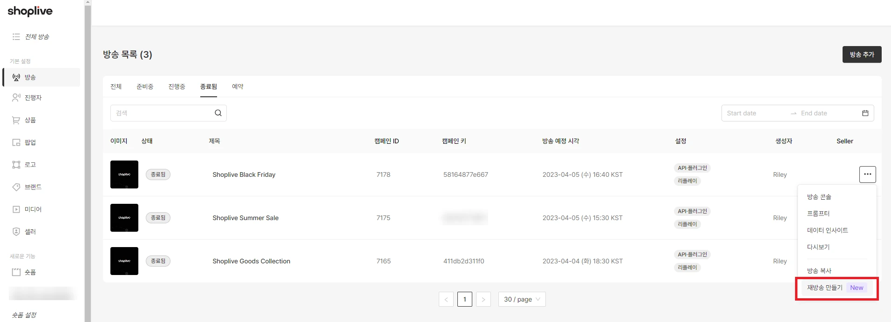
Task: Click campaign key 411db2d311f0
Action: (464, 261)
